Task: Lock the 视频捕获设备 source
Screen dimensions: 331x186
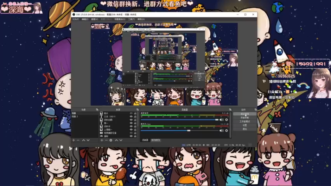Action: (135, 133)
